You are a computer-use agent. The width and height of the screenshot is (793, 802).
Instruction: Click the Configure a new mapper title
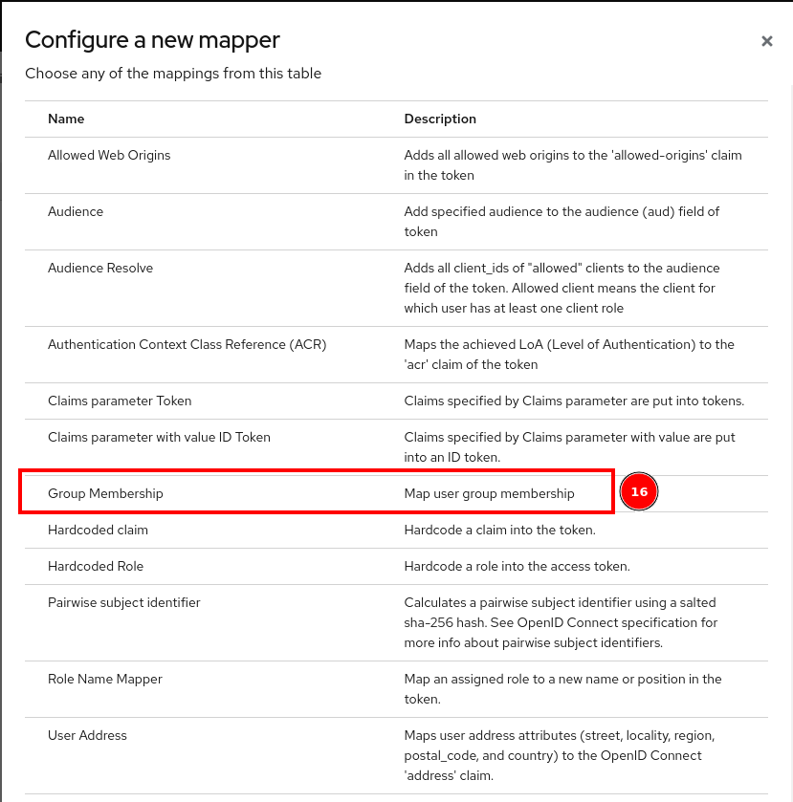153,40
